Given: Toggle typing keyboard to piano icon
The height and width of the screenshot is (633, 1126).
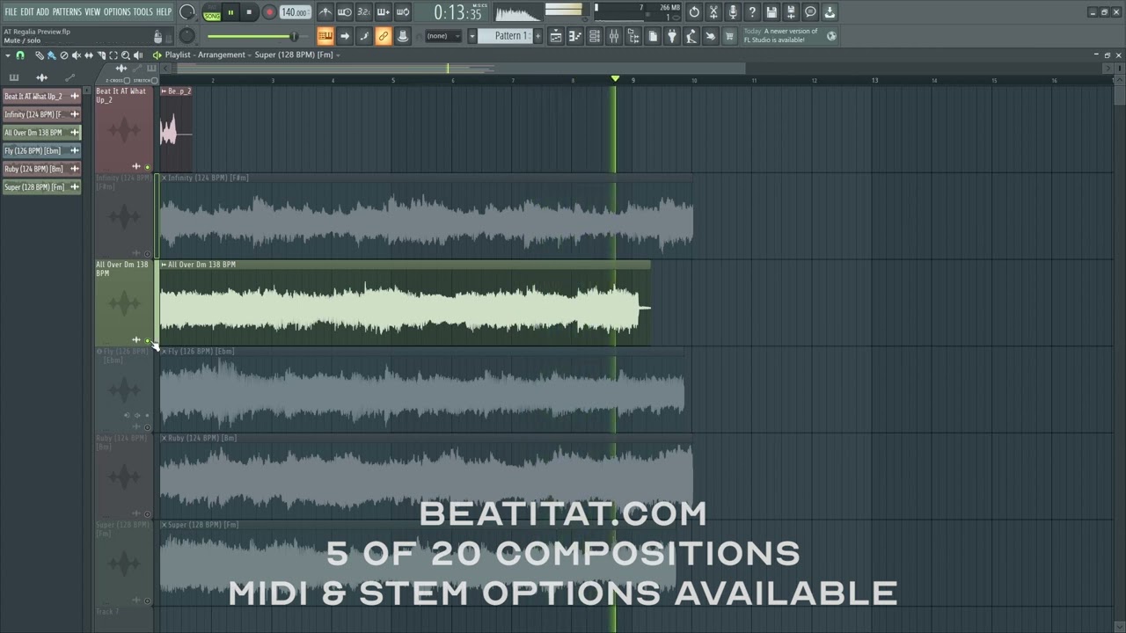Looking at the screenshot, I should pos(325,36).
